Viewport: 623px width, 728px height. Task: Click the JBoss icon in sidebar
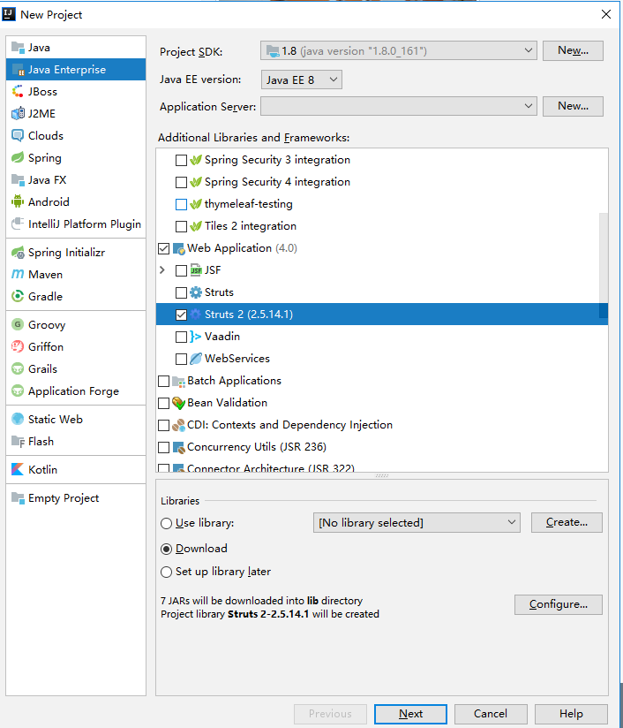coord(18,92)
